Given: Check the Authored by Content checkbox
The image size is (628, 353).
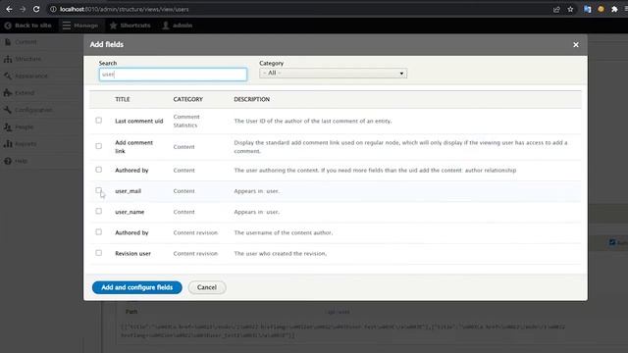Looking at the screenshot, I should pyautogui.click(x=98, y=170).
